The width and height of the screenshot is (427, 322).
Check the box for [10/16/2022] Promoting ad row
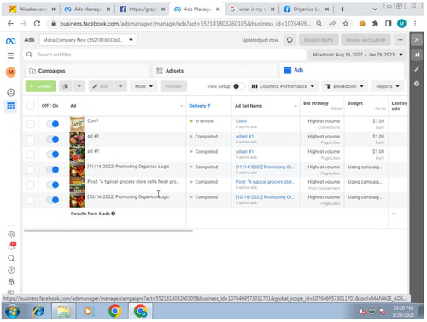[x=31, y=200]
